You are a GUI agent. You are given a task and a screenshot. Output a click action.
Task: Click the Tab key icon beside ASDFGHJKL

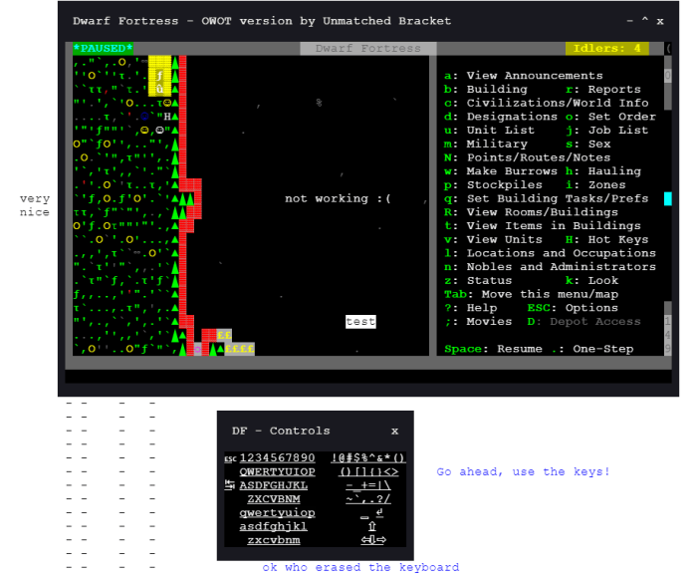[230, 485]
